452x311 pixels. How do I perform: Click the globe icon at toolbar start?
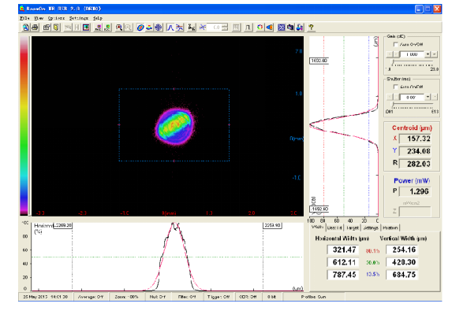[x=26, y=28]
